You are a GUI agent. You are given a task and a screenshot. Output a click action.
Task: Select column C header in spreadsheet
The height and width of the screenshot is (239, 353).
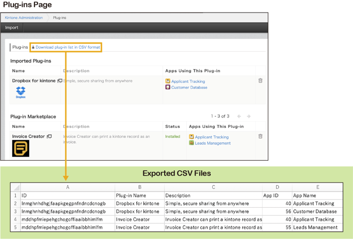[x=213, y=187]
